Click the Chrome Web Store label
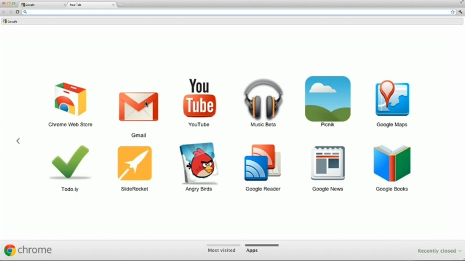465x261 pixels. tap(70, 125)
